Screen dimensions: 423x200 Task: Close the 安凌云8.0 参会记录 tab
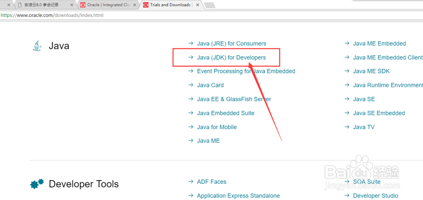pyautogui.click(x=72, y=5)
